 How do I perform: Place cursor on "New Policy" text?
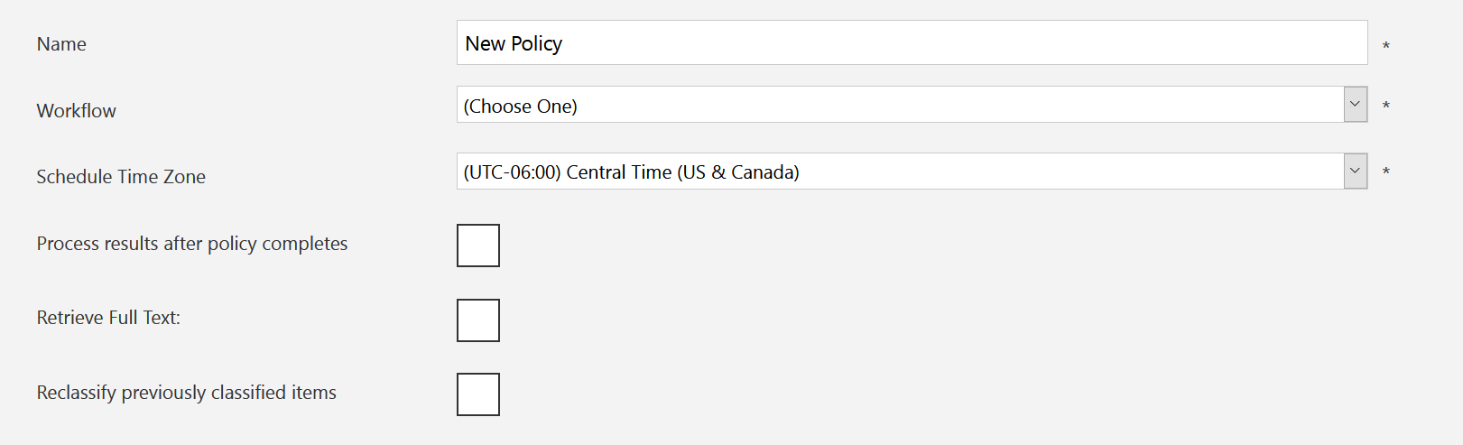pyautogui.click(x=514, y=43)
